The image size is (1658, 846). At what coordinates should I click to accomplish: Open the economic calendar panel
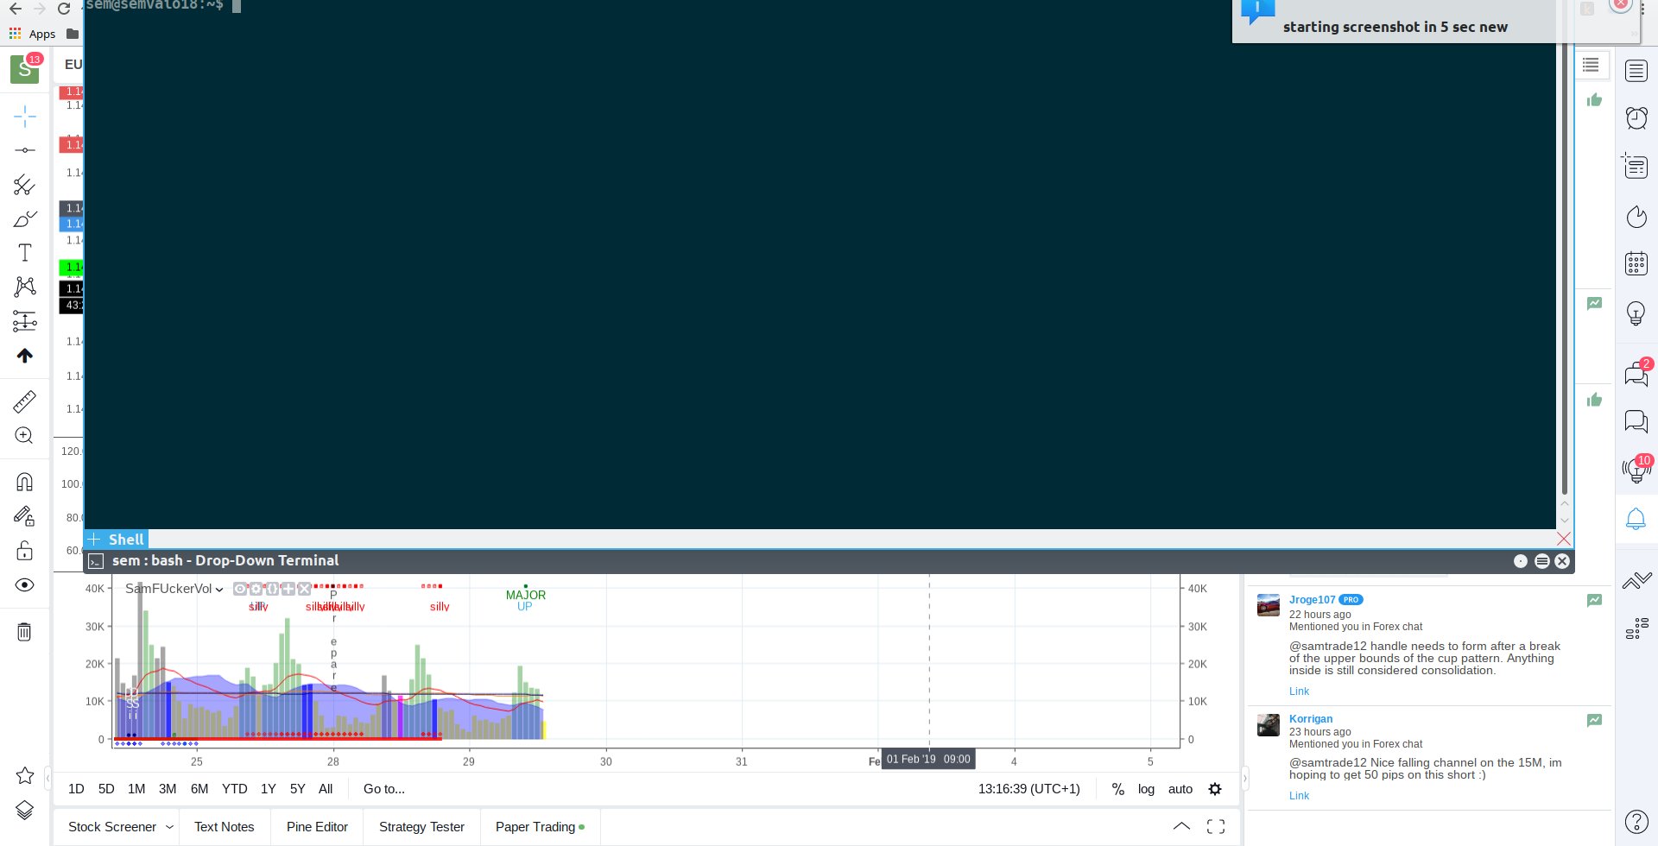[1636, 263]
